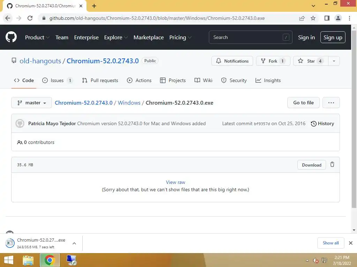The width and height of the screenshot is (357, 267).
Task: Switch to the Projects tab
Action: 173,80
